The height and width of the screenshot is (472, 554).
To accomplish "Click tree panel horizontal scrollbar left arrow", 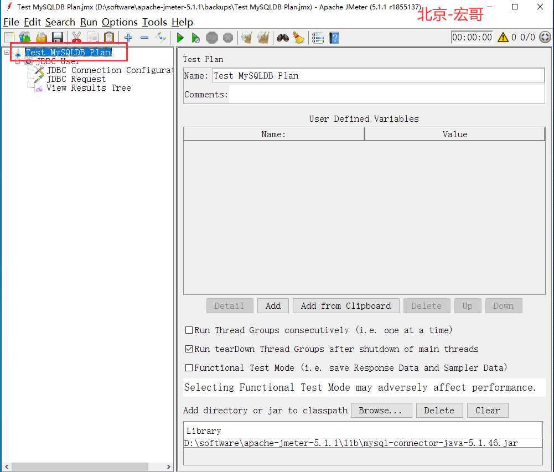I will [6, 466].
